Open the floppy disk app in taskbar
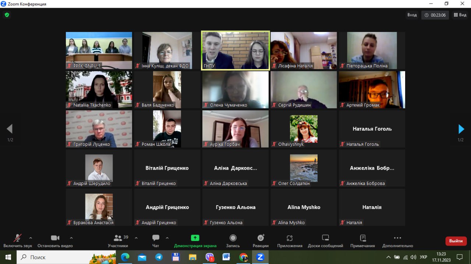The width and height of the screenshot is (471, 264). coord(176,257)
